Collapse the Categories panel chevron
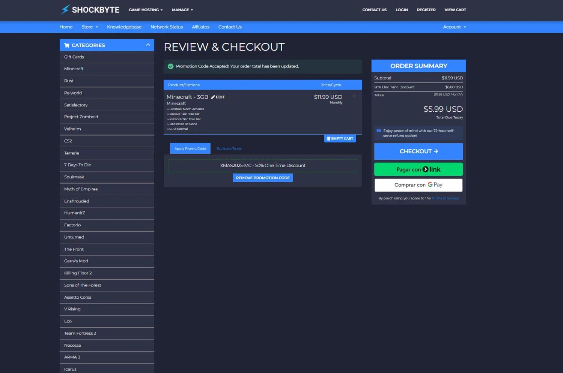This screenshot has height=373, width=563. click(148, 45)
